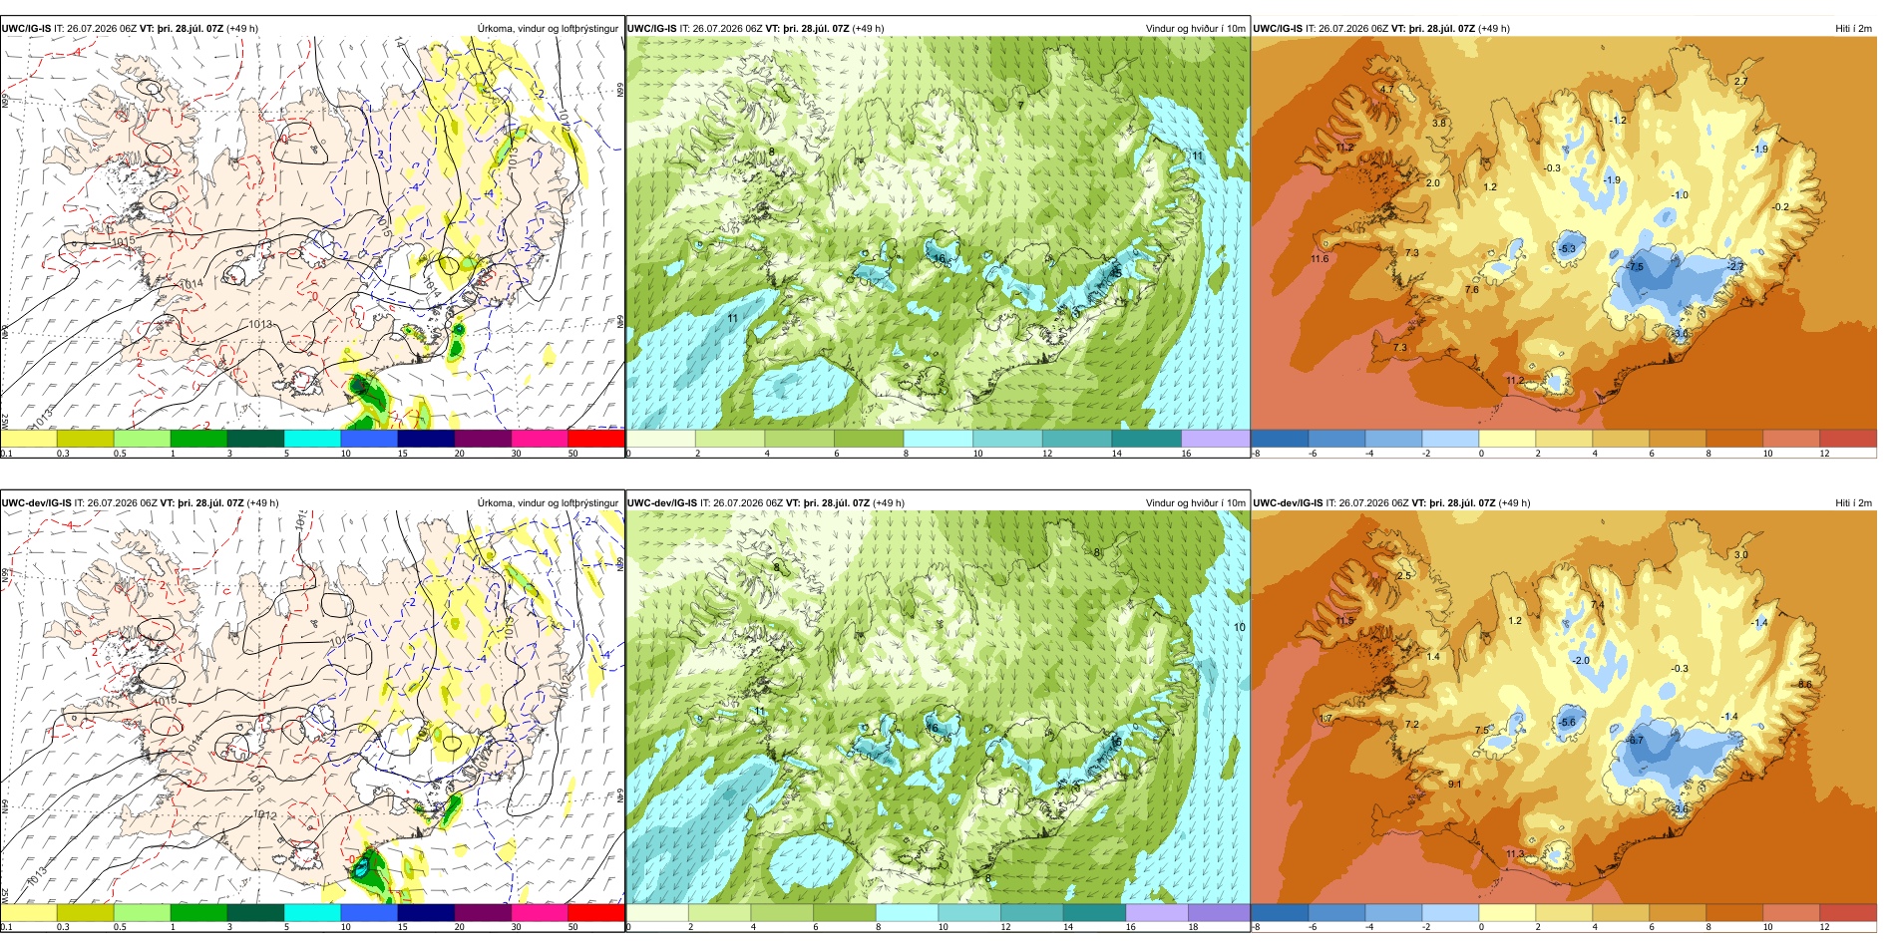
Task: Select the dark orange 8–10 swatch in UWC-dev temperature legend
Action: (1734, 912)
